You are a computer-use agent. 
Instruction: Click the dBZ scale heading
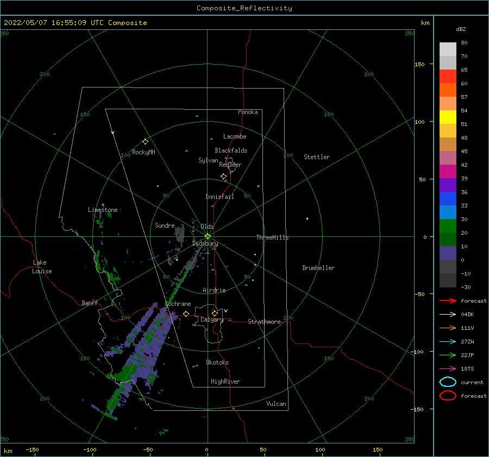461,29
